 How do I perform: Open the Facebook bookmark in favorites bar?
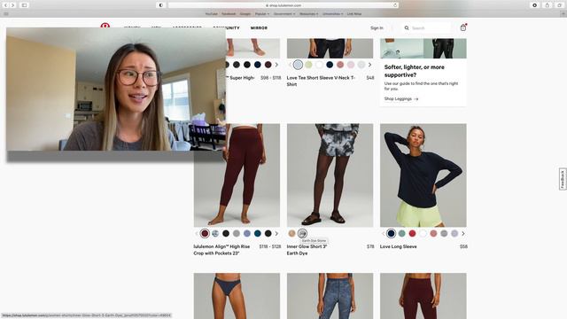click(229, 14)
